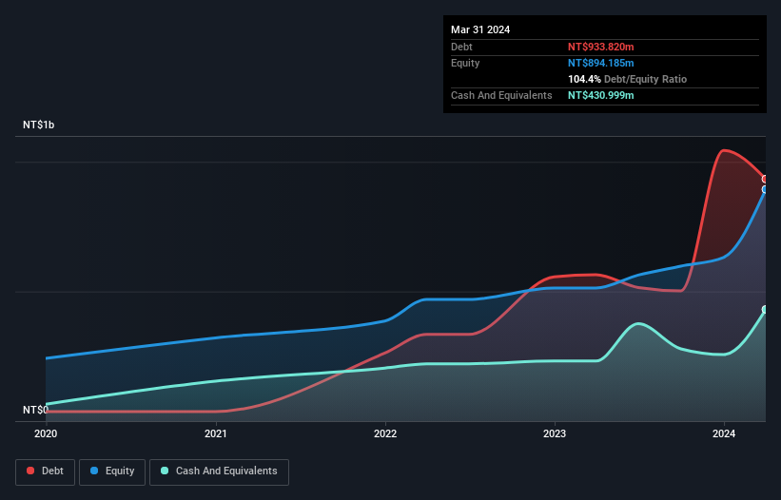Select the red Debt endpoint marker on chart
The image size is (781, 500).
765,179
